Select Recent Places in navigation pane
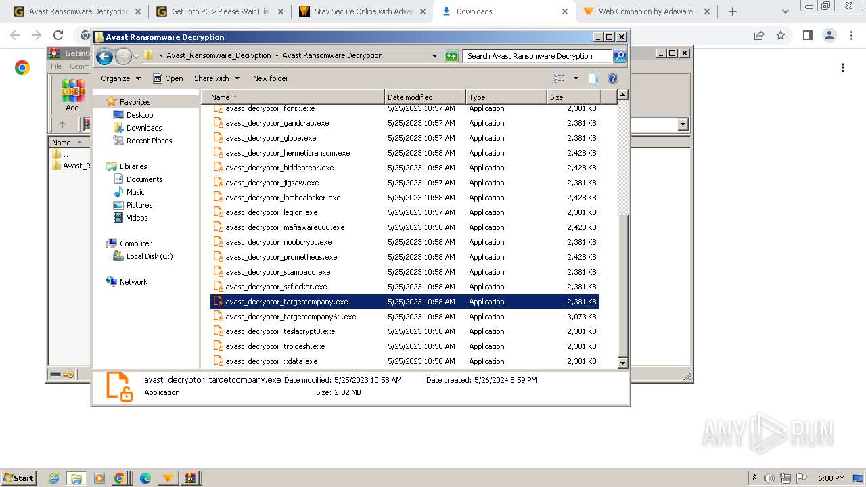 (149, 141)
